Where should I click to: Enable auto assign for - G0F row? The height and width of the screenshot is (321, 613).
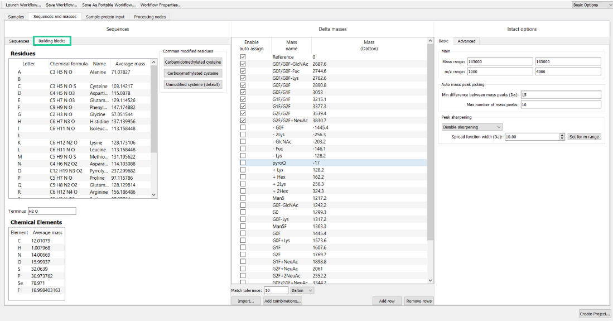click(x=243, y=127)
